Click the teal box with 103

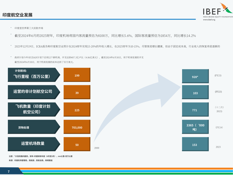tap(196, 92)
